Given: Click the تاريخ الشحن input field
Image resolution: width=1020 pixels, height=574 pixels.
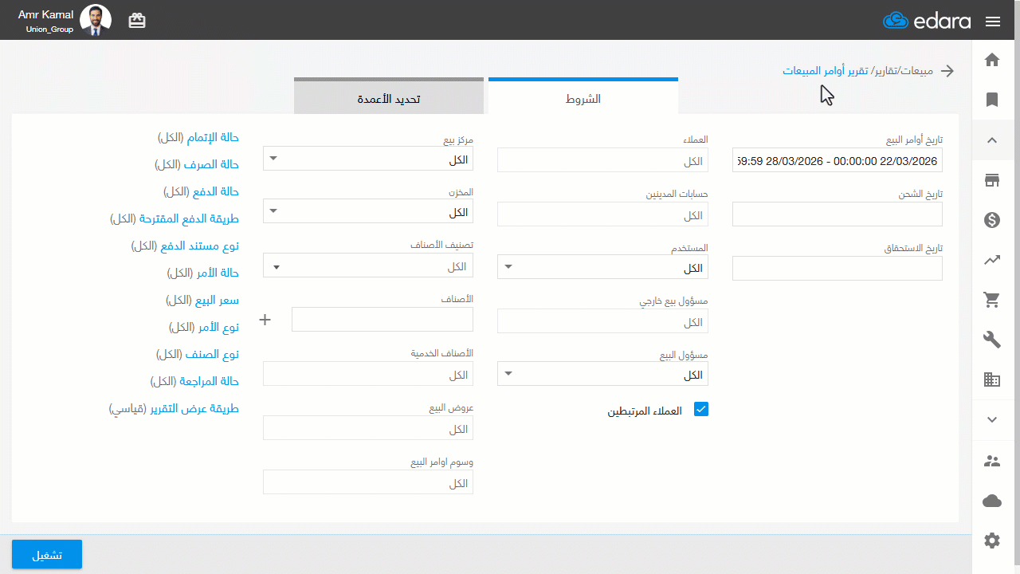Looking at the screenshot, I should click(838, 214).
